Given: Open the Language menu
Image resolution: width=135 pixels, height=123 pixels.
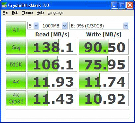Looking at the screenshot, I should (56, 13).
